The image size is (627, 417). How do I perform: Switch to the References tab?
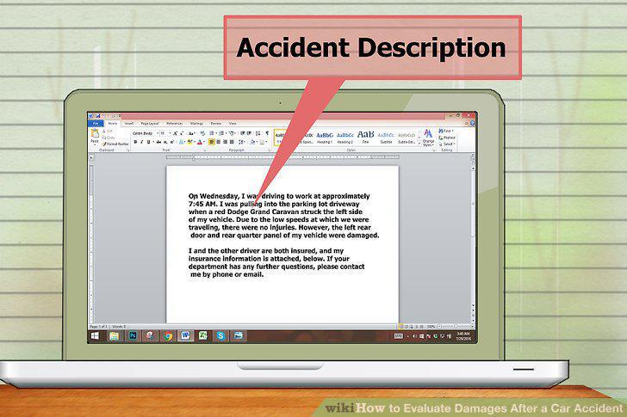[x=174, y=124]
